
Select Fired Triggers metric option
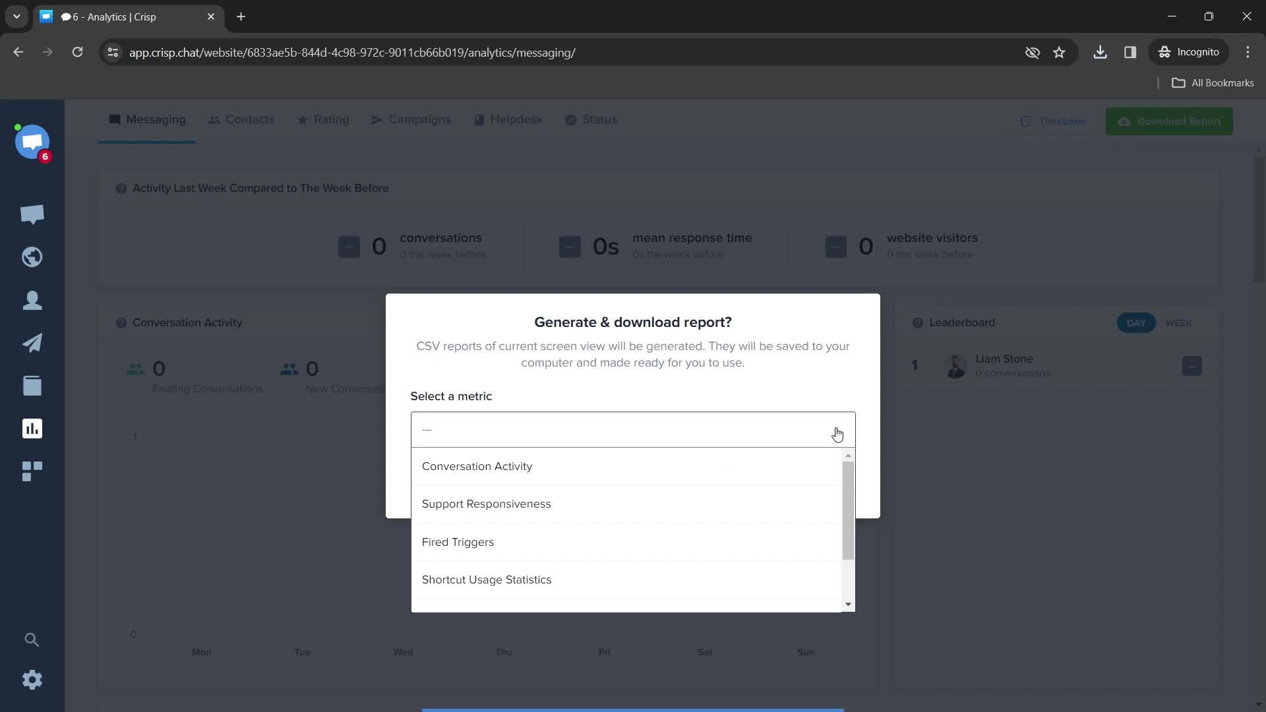[459, 542]
